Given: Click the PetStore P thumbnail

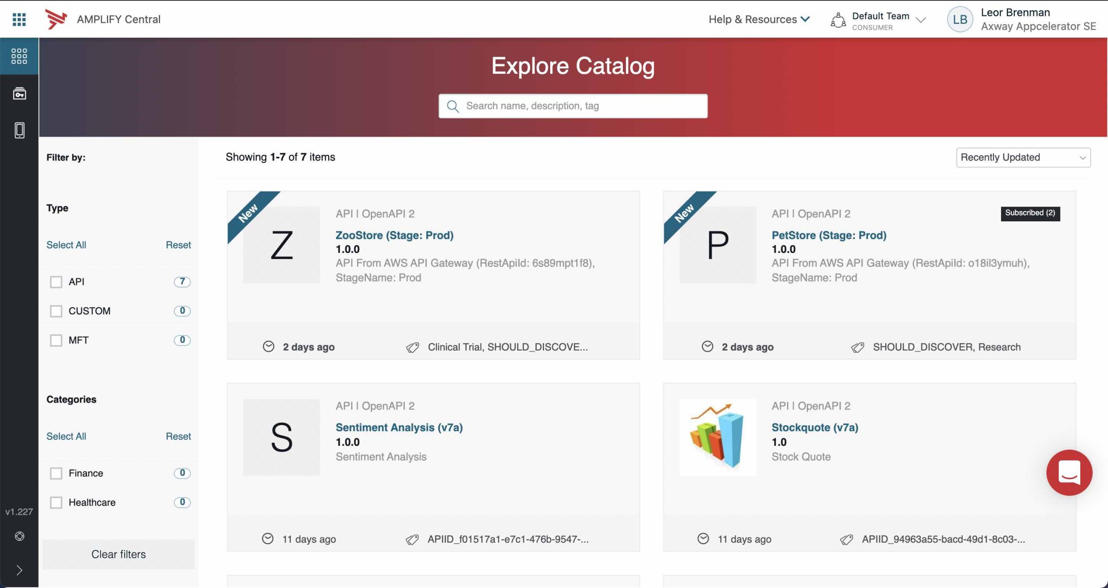Looking at the screenshot, I should tap(718, 245).
